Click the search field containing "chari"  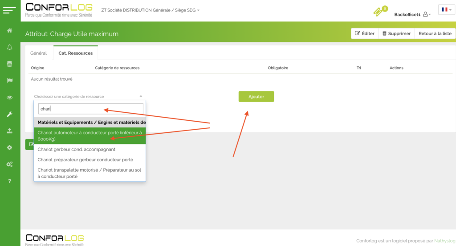click(90, 109)
